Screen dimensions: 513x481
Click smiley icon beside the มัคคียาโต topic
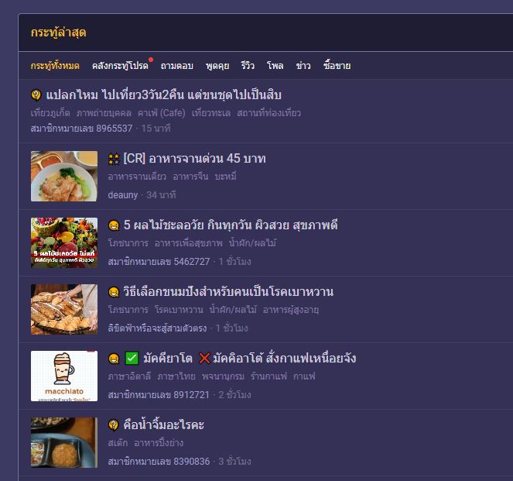[x=114, y=359]
